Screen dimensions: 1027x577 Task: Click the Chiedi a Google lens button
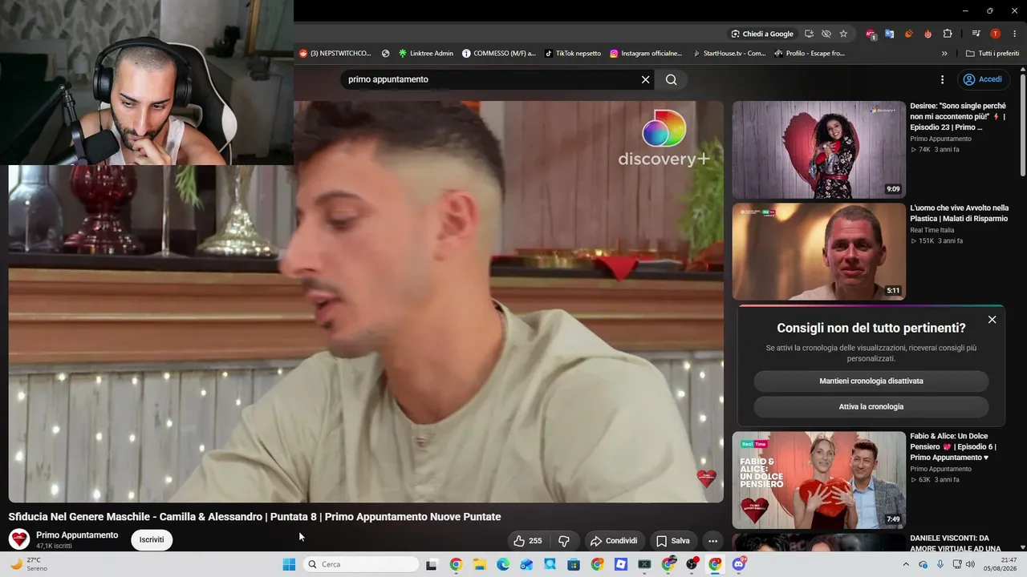(762, 34)
